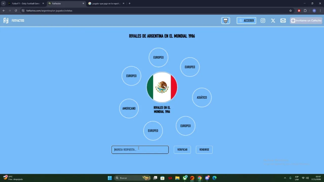Open Microsoft Store from taskbar

click(163, 178)
